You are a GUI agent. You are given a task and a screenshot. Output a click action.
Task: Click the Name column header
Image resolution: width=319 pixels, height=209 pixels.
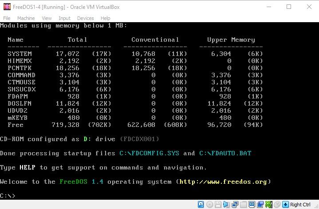pyautogui.click(x=16, y=39)
